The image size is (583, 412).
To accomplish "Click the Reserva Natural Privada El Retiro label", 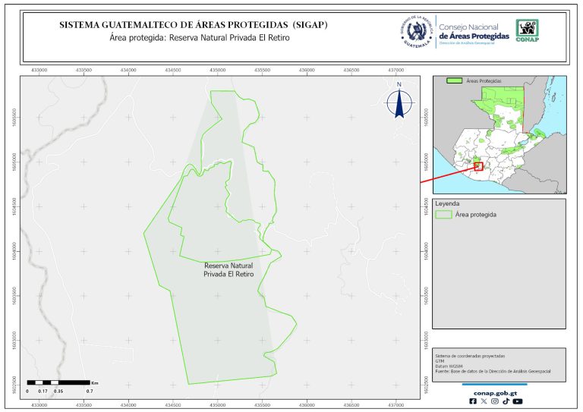I will (228, 270).
